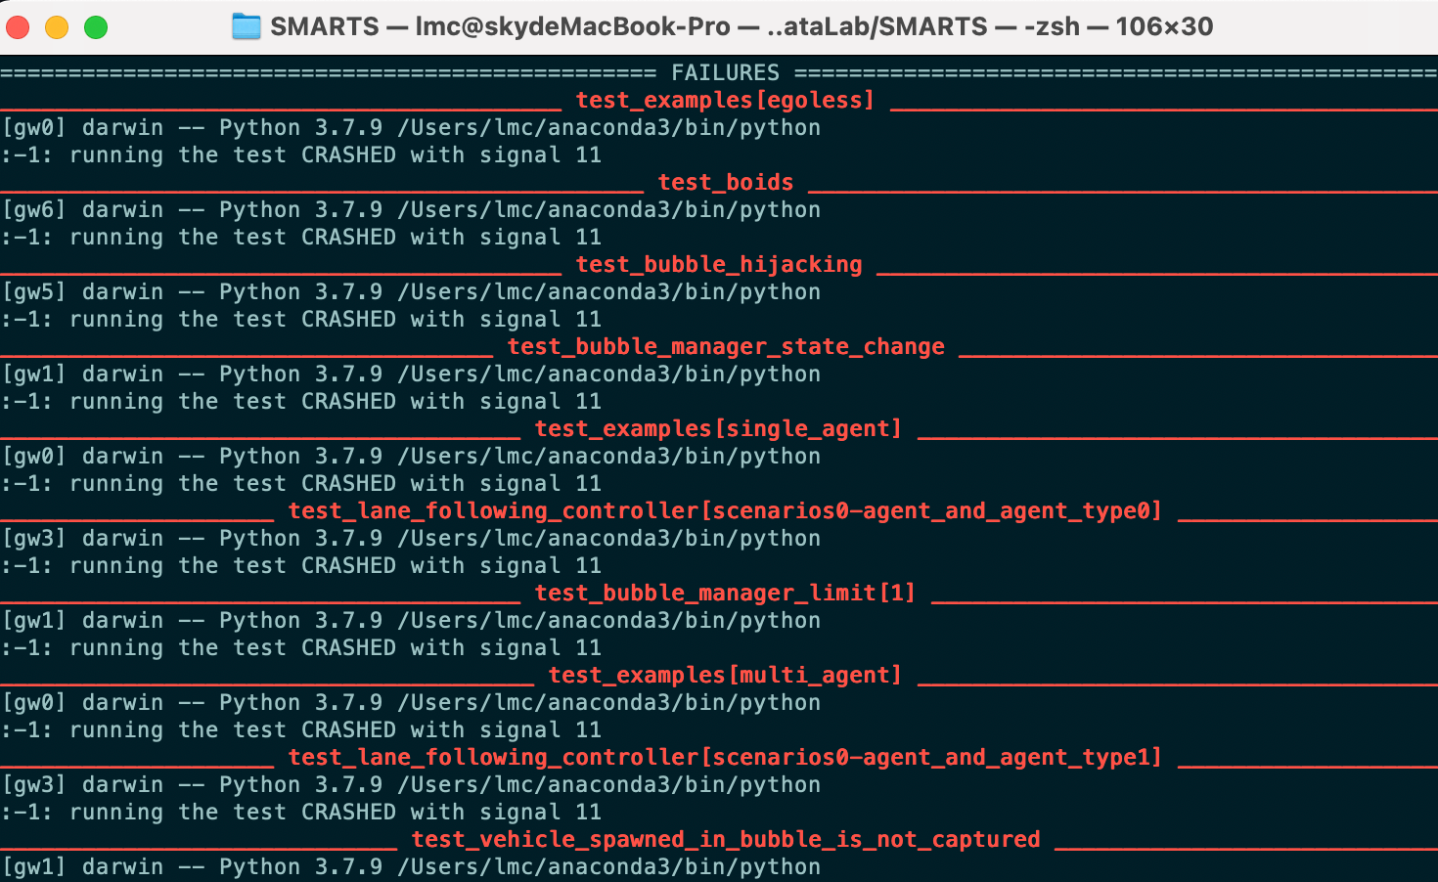This screenshot has height=882, width=1438.
Task: Select the test_boids failure heading
Action: point(725,182)
